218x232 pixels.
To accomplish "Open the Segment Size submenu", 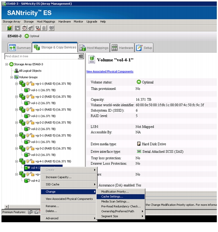I will tap(120, 216).
